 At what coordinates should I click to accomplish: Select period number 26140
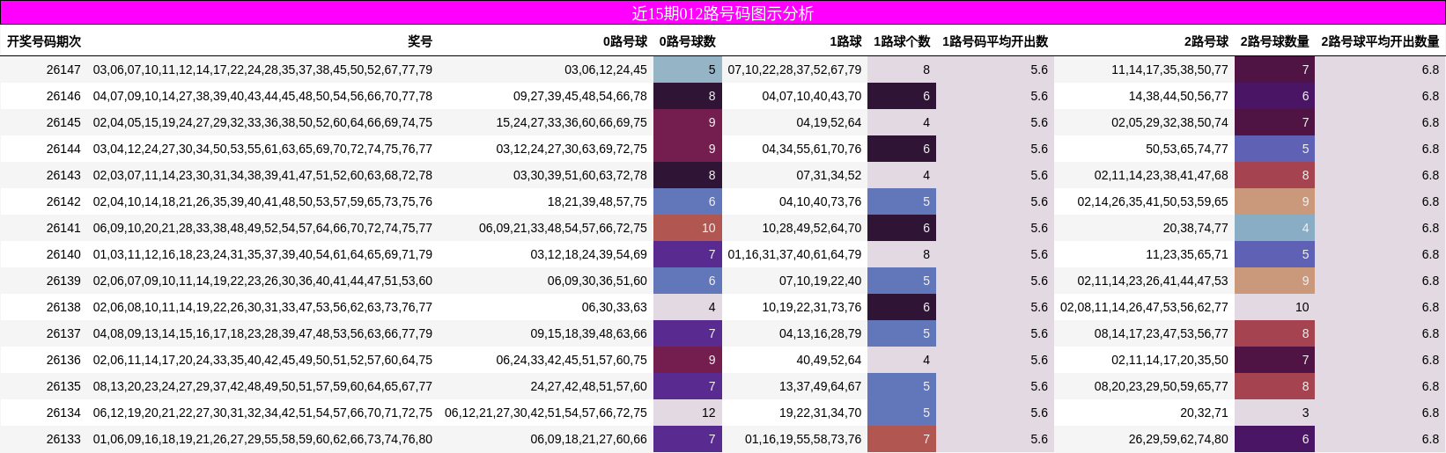point(63,254)
